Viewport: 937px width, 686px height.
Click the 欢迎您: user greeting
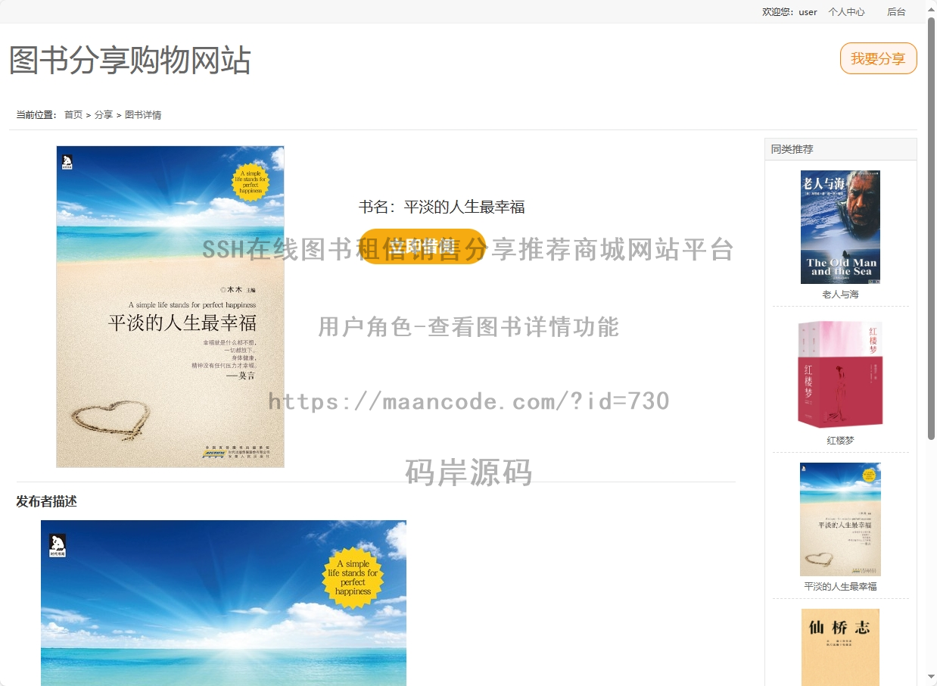click(789, 12)
